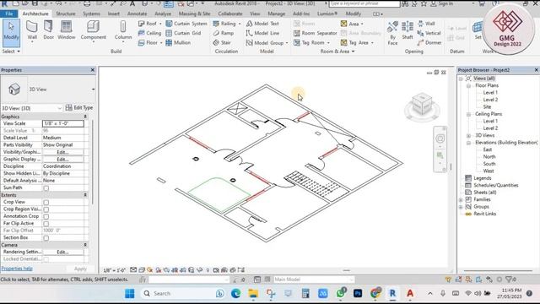Enable the Far Clip Active checkbox
This screenshot has height=304, width=540.
click(46, 224)
